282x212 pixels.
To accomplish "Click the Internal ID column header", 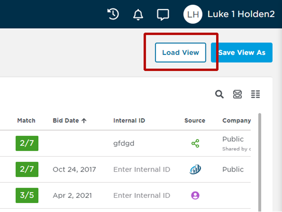I will click(129, 120).
